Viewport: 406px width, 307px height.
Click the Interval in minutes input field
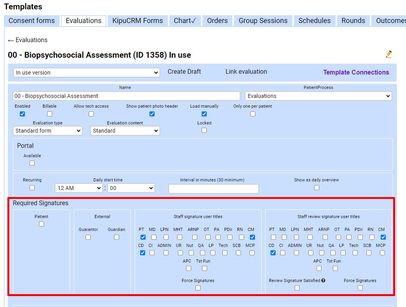(213, 189)
